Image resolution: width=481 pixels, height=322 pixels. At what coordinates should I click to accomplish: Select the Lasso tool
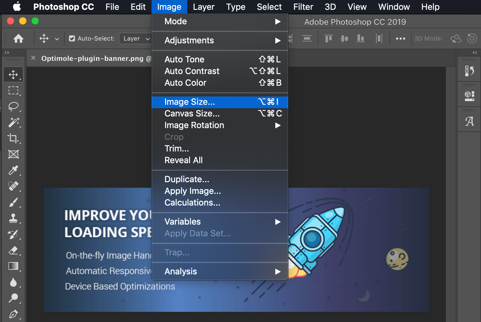tap(13, 106)
